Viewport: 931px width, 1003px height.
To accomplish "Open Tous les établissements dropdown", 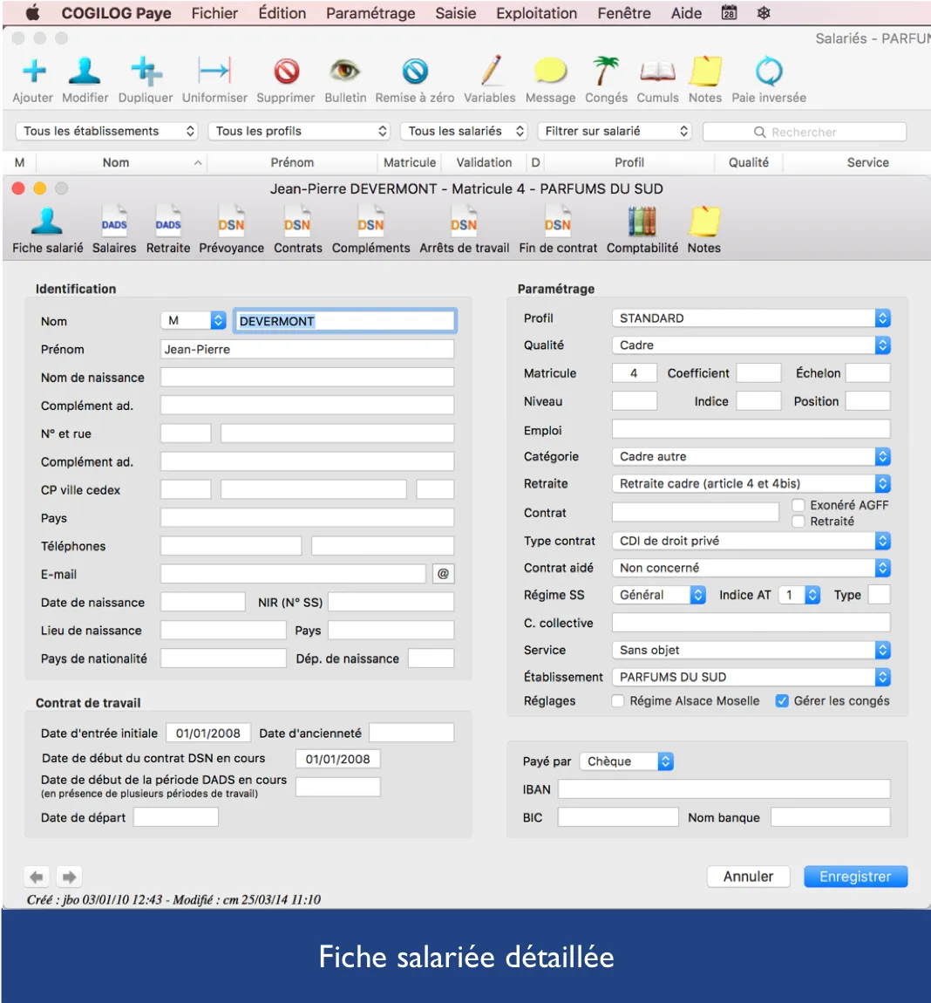I will [106, 131].
